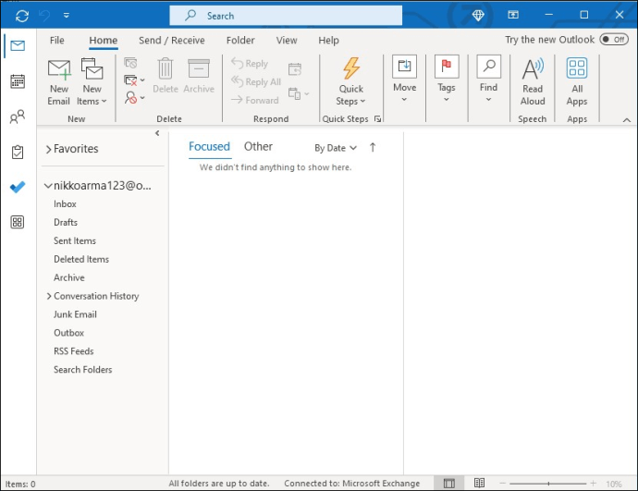This screenshot has width=638, height=491.
Task: Open All Apps in the ribbon
Action: [x=577, y=82]
